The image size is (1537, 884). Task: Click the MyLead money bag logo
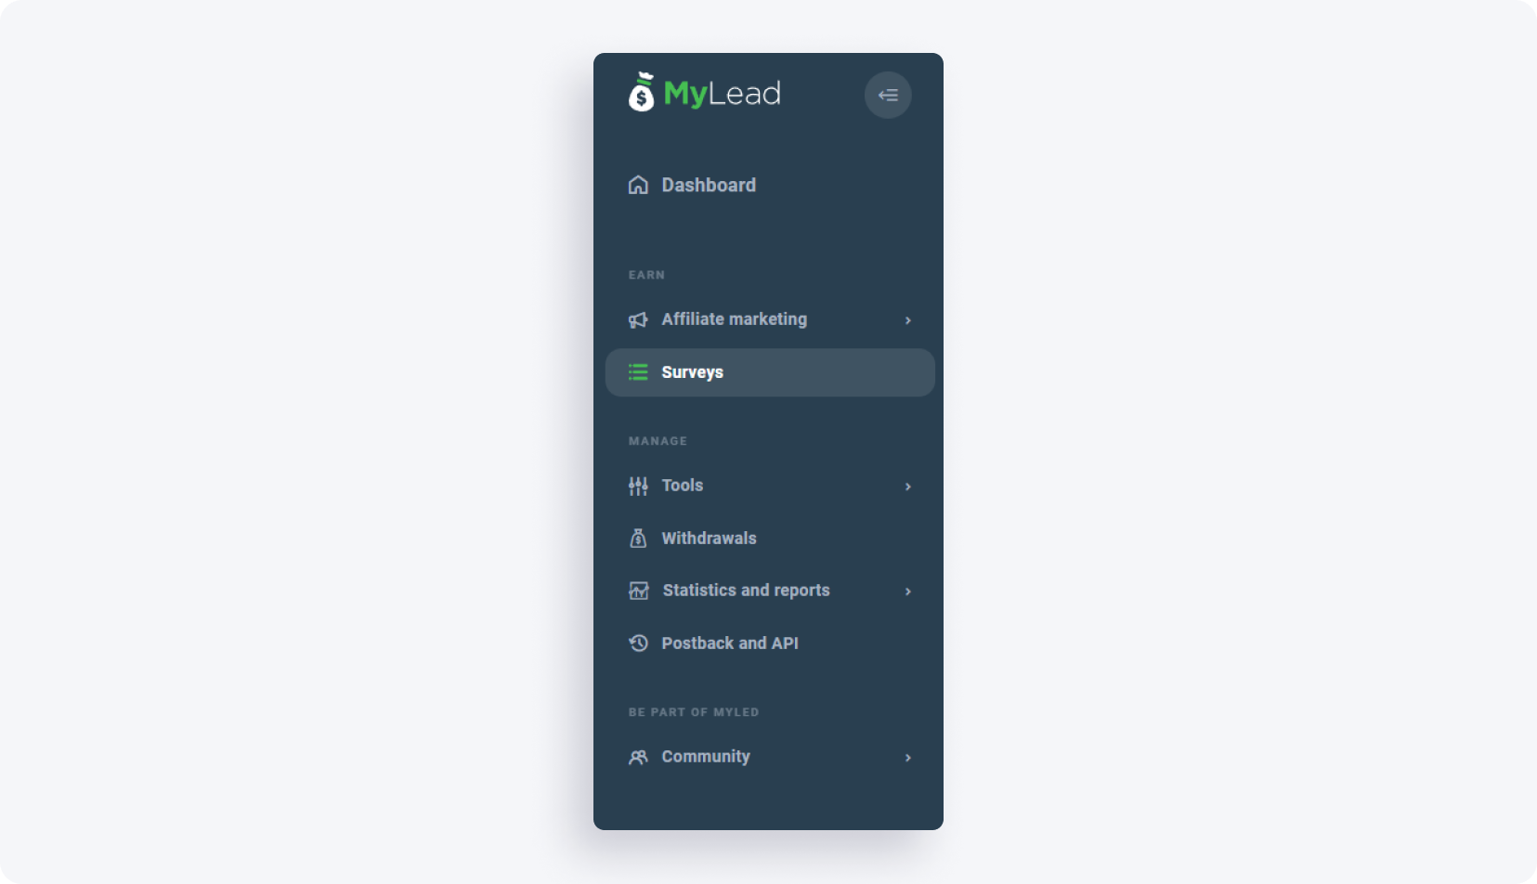point(641,92)
